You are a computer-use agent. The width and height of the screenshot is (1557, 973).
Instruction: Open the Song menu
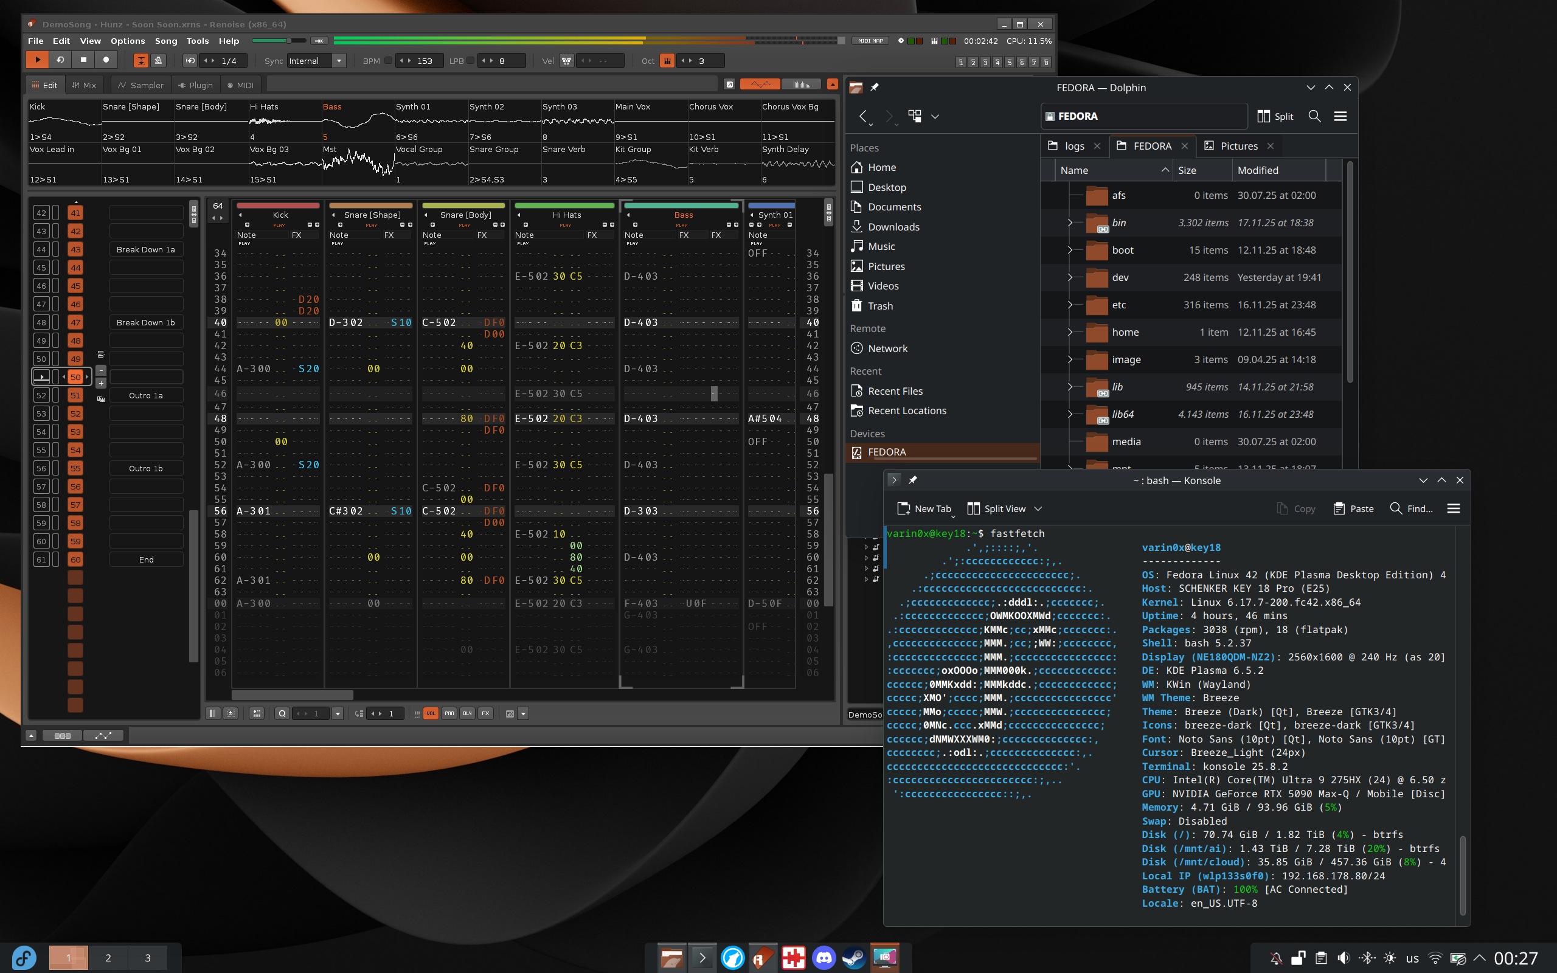pos(165,41)
